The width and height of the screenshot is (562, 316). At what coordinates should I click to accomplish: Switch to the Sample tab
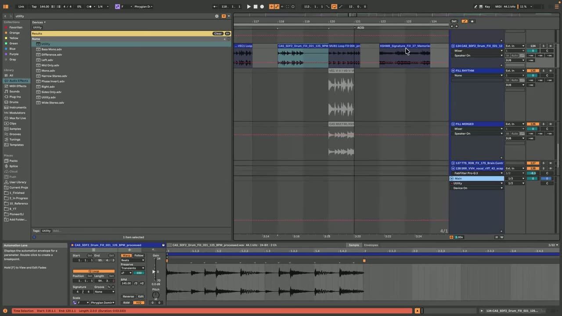[354, 245]
